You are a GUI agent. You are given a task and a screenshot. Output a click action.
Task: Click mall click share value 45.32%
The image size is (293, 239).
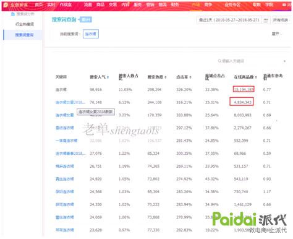[x=211, y=179]
